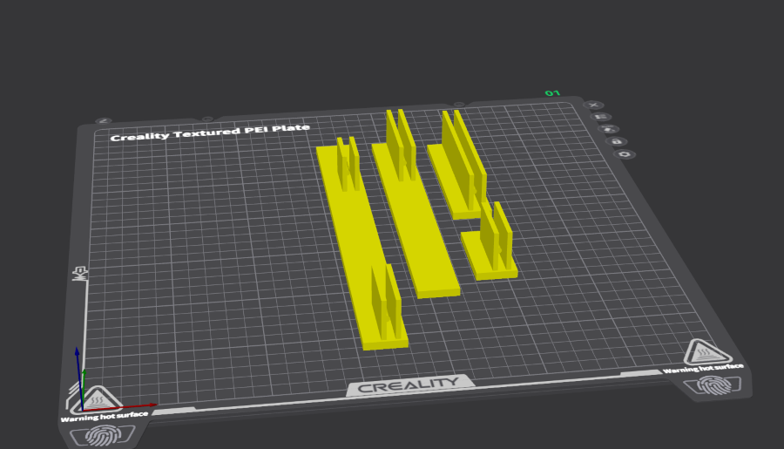Click the nozzle icon on plate's left edge
784x449 pixels.
(x=81, y=275)
